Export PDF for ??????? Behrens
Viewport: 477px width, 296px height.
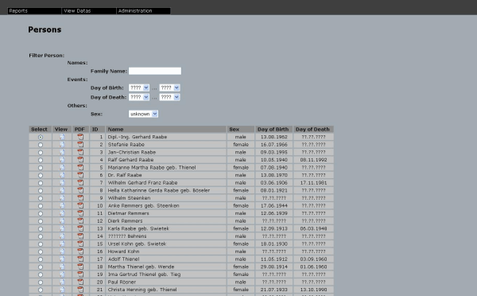pos(80,236)
